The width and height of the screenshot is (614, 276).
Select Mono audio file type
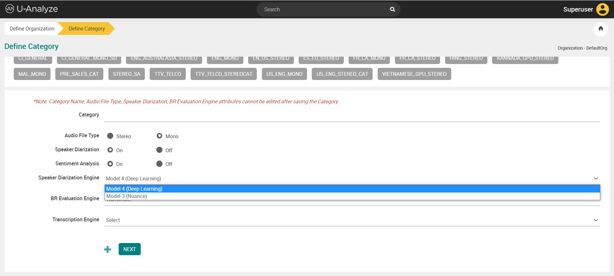tap(159, 136)
